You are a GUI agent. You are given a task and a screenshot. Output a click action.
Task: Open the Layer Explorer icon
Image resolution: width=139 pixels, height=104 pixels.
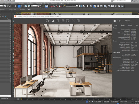tap(91, 6)
